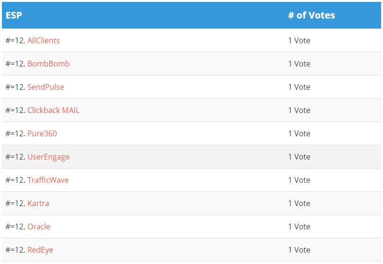Click the vote count beside Clickback MAIL
Image resolution: width=383 pixels, height=264 pixels.
(299, 110)
